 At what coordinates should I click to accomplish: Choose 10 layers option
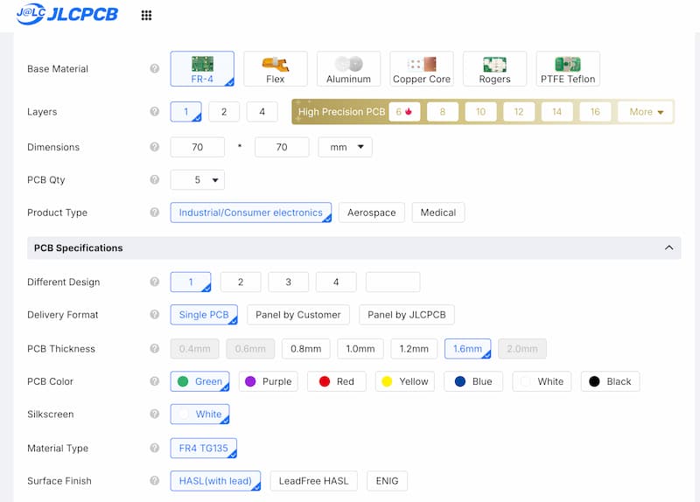pyautogui.click(x=480, y=112)
